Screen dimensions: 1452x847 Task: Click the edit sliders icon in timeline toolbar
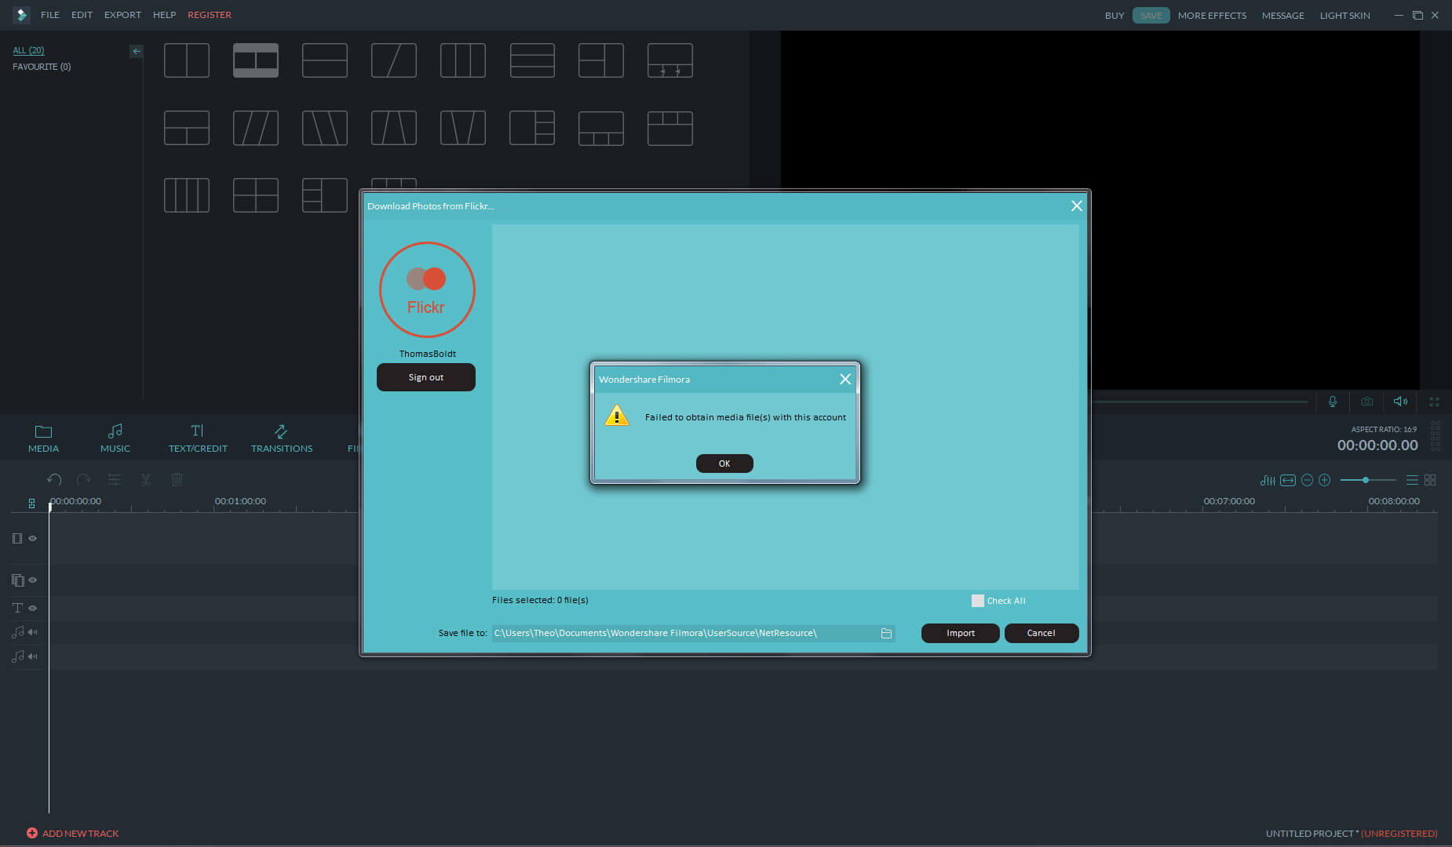pyautogui.click(x=115, y=479)
